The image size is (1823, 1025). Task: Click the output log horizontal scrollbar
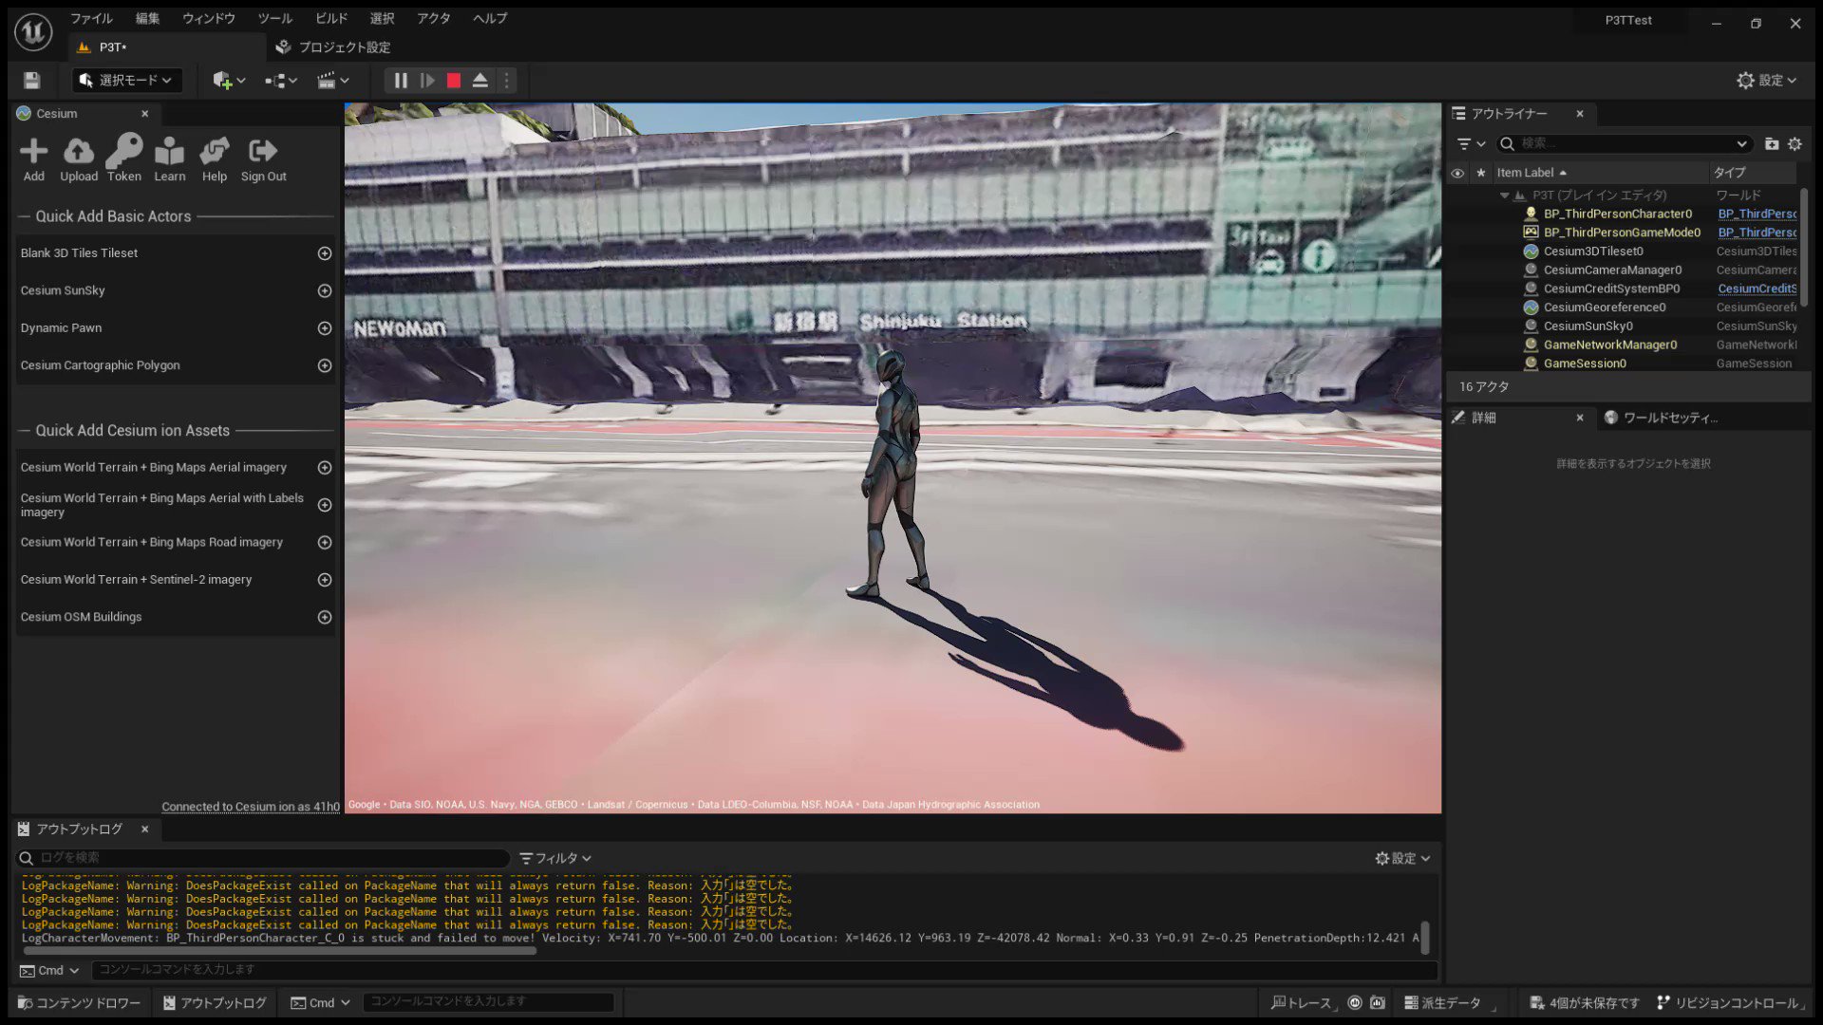(x=279, y=950)
